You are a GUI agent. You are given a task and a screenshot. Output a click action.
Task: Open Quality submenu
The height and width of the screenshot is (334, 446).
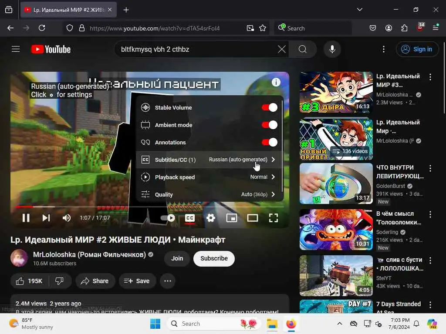pyautogui.click(x=209, y=194)
